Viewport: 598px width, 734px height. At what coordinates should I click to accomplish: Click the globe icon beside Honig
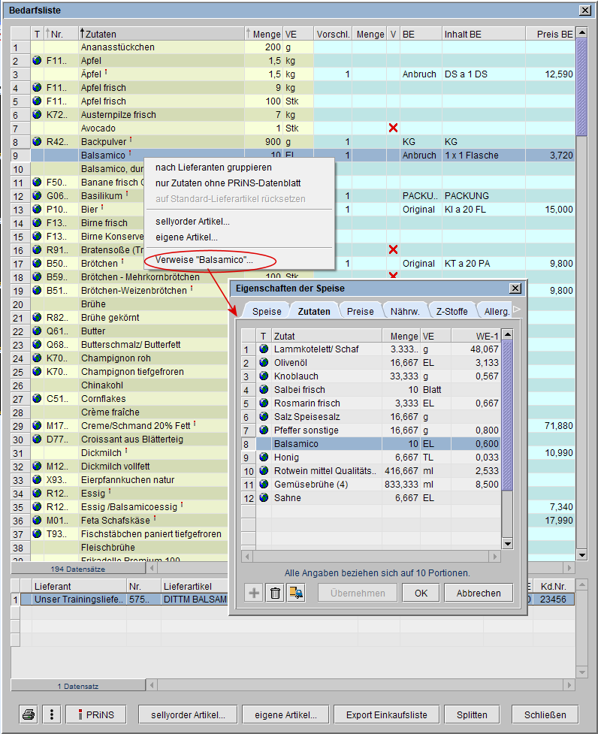[x=264, y=458]
